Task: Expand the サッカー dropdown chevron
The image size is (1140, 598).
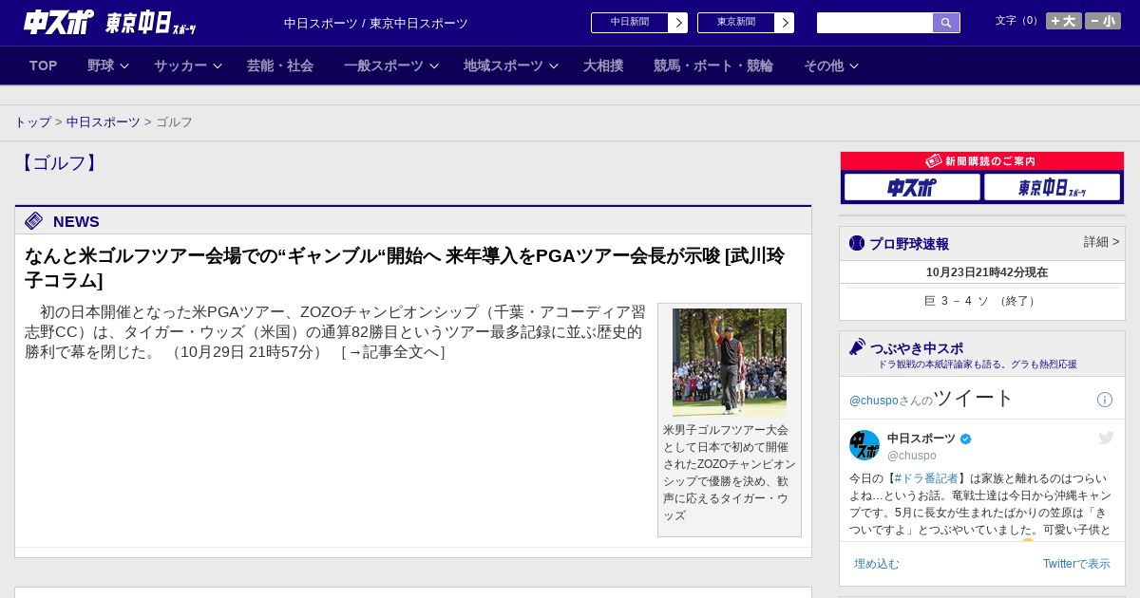Action: point(218,66)
